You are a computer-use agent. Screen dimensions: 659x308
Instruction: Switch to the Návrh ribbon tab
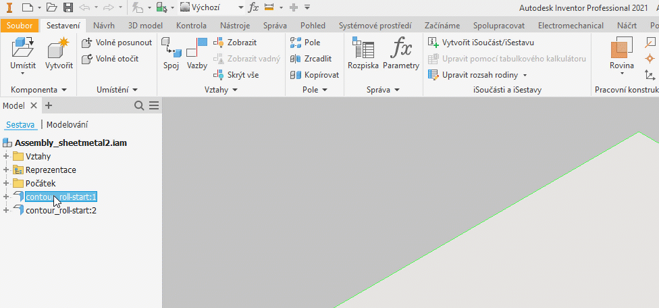point(103,26)
